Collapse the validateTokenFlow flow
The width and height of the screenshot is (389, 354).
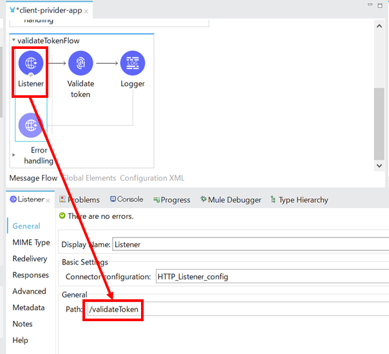click(x=14, y=41)
